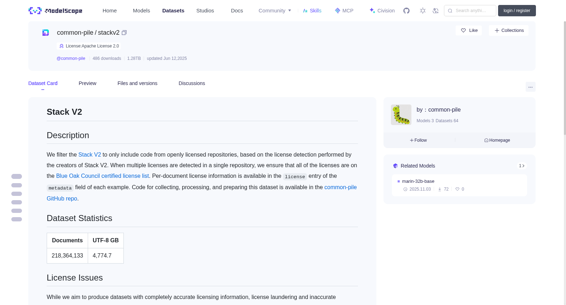Follow the common-pile organization

(418, 140)
